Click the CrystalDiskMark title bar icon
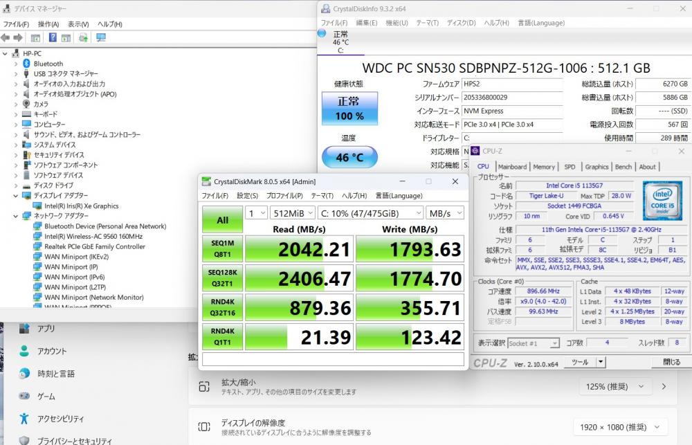 [206, 181]
